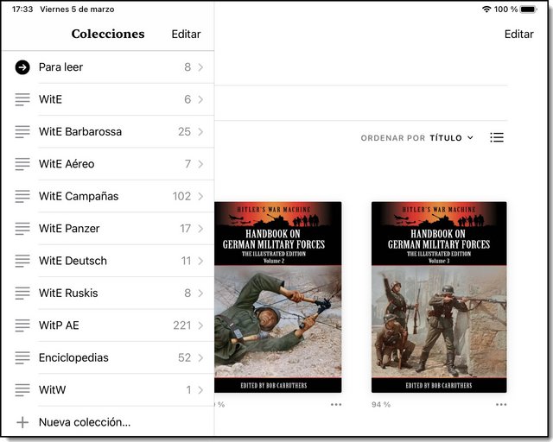Image resolution: width=553 pixels, height=442 pixels.
Task: Open the WitW collection
Action: click(x=108, y=390)
